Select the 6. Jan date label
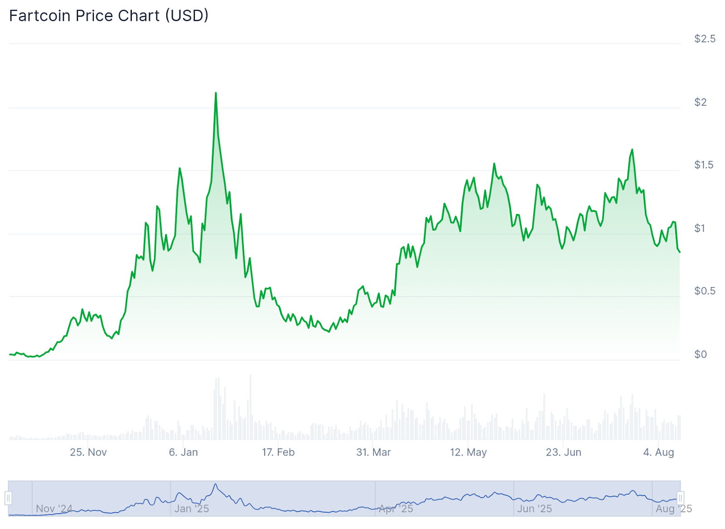 184,452
